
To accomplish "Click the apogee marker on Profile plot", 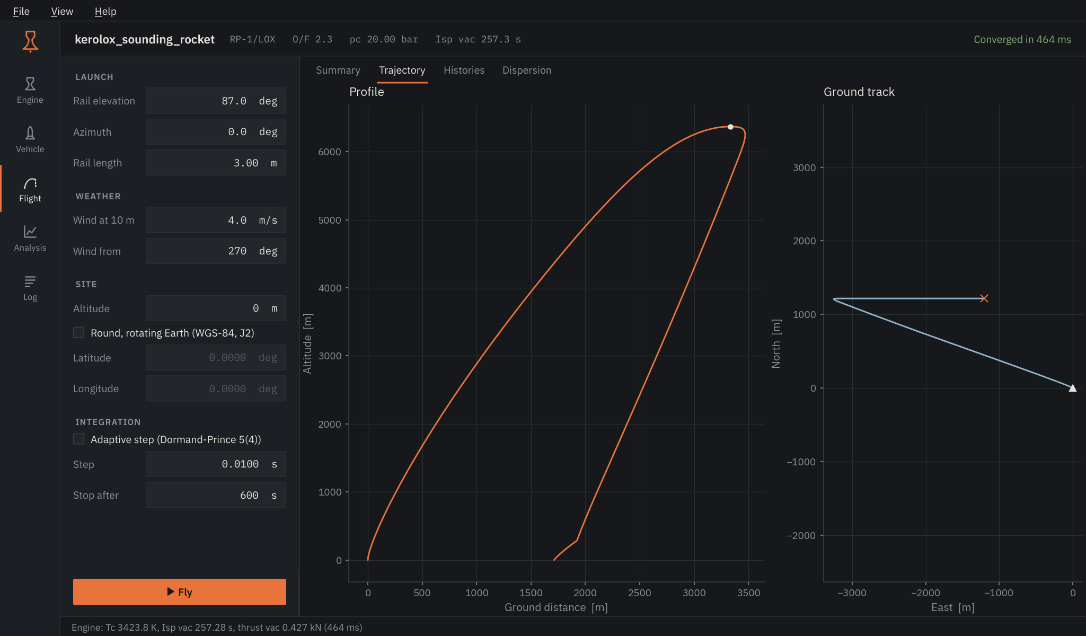I will (730, 127).
